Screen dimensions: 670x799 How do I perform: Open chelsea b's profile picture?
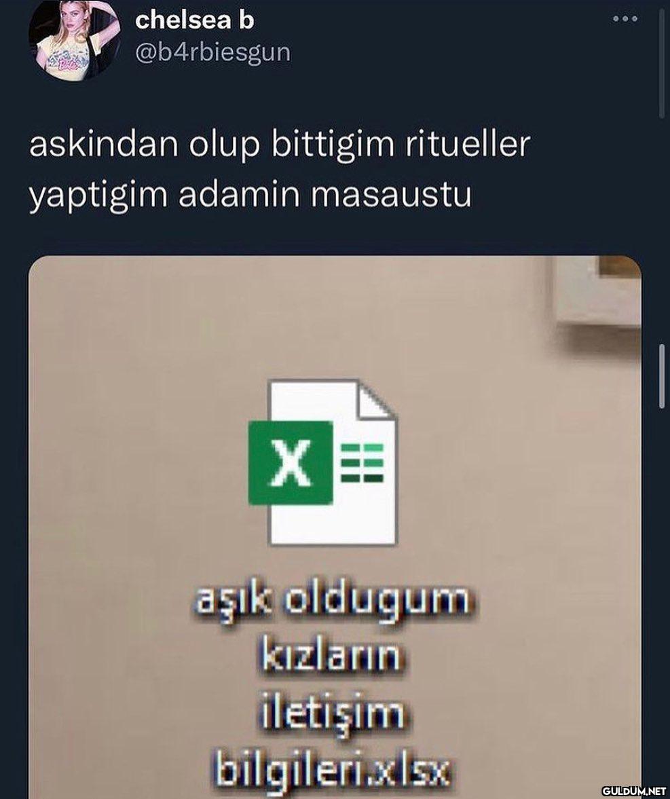click(75, 39)
